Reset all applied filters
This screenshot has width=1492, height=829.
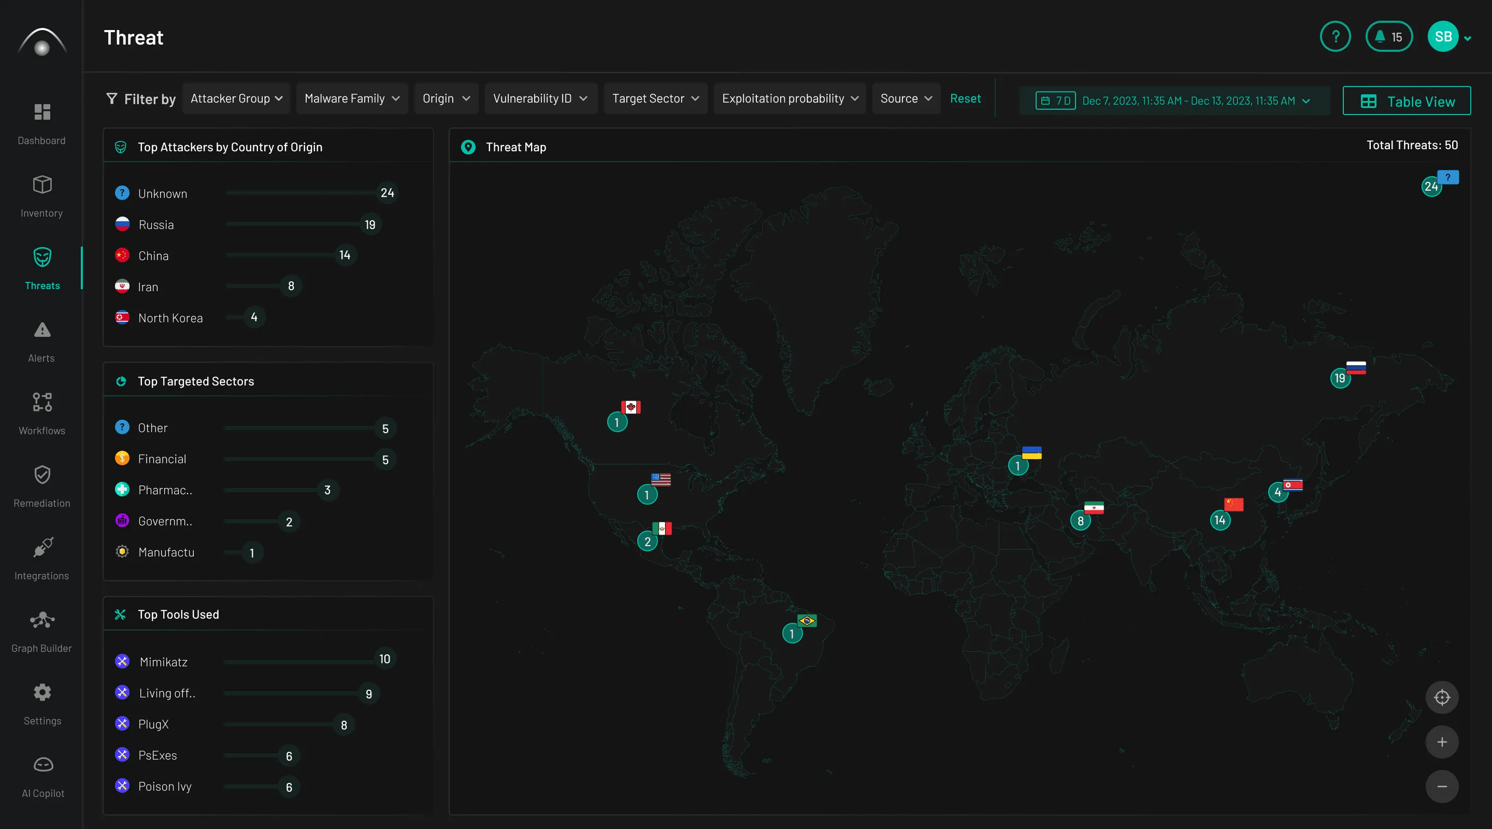click(965, 98)
